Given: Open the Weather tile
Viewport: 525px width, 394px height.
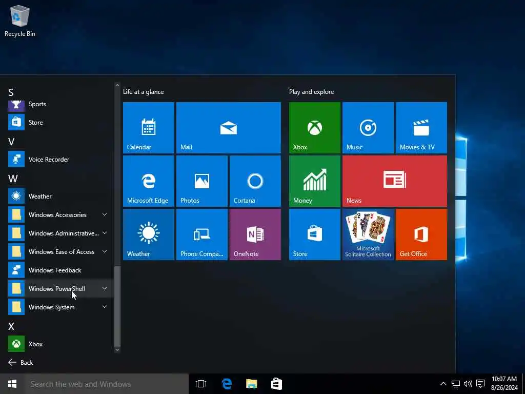Looking at the screenshot, I should click(149, 234).
